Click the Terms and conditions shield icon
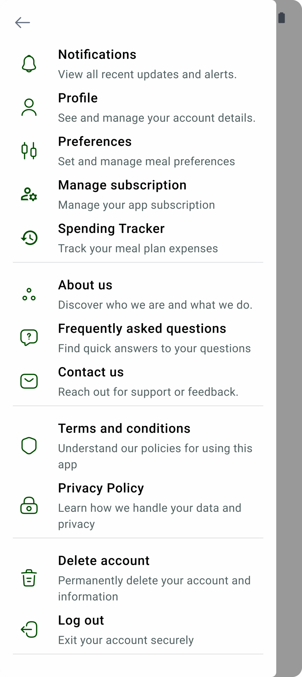The width and height of the screenshot is (302, 677). pos(29,446)
